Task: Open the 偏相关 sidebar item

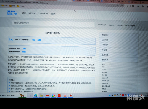Action: pos(104,89)
